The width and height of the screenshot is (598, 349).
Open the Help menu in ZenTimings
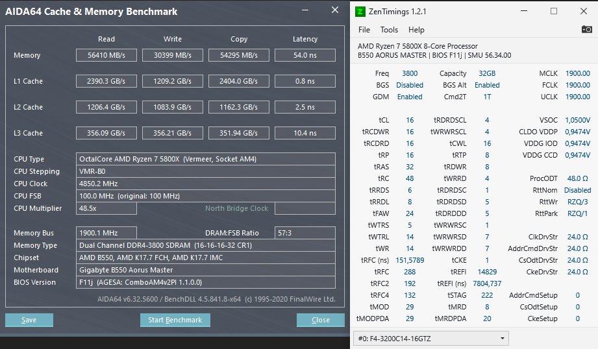[416, 30]
